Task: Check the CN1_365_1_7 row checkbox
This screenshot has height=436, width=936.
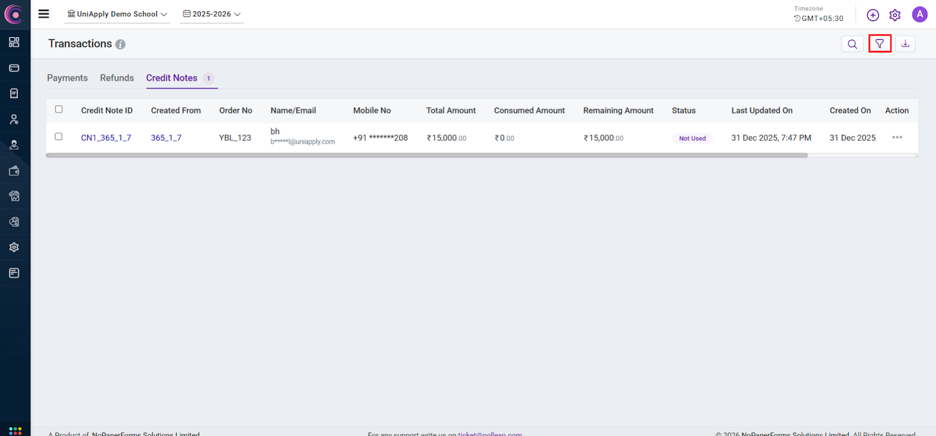Action: [x=58, y=137]
